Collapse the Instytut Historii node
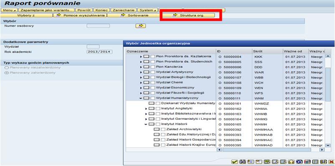The image size is (335, 166). point(146,124)
